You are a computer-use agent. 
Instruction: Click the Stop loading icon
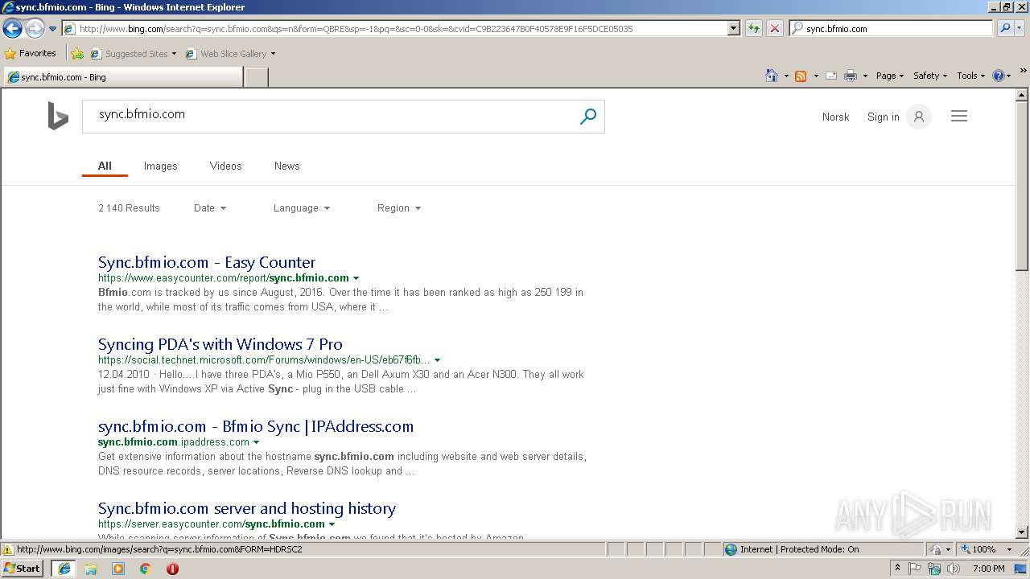[x=774, y=28]
